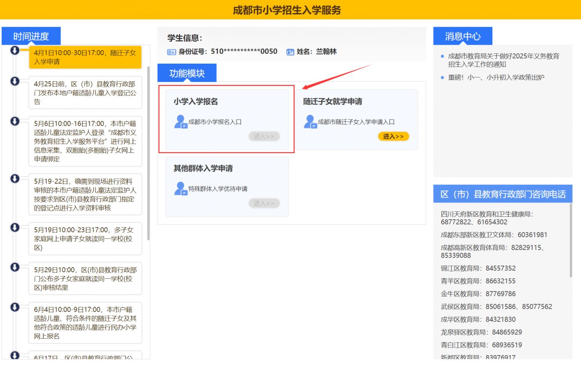Click the name badge icon beside 姓名

coord(290,52)
